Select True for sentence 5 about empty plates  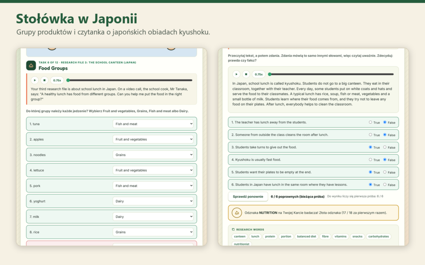[370, 172]
